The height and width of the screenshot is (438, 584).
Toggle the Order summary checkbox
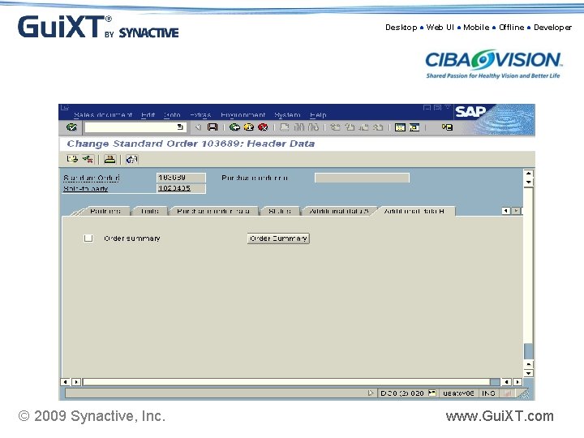pyautogui.click(x=88, y=238)
